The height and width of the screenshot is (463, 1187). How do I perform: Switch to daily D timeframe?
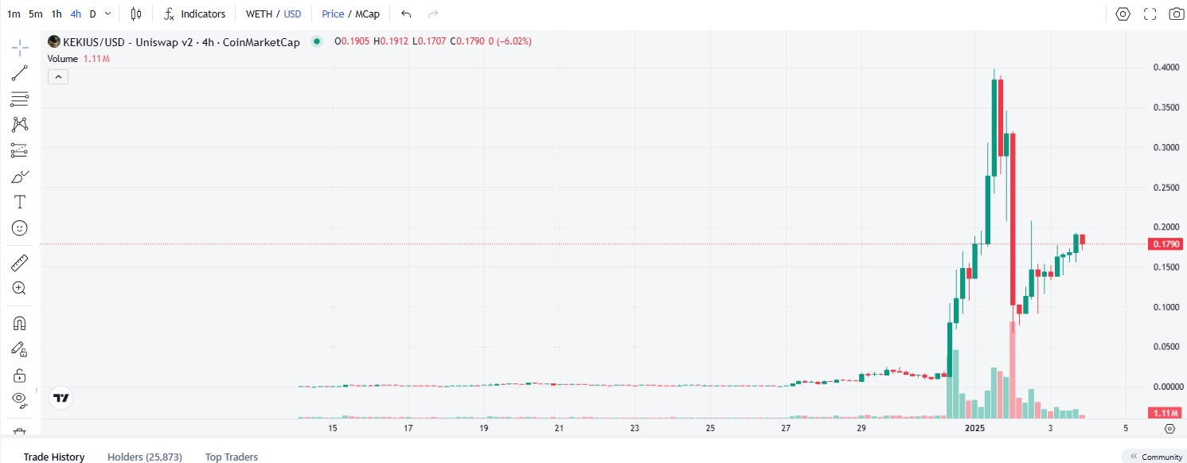pos(93,14)
